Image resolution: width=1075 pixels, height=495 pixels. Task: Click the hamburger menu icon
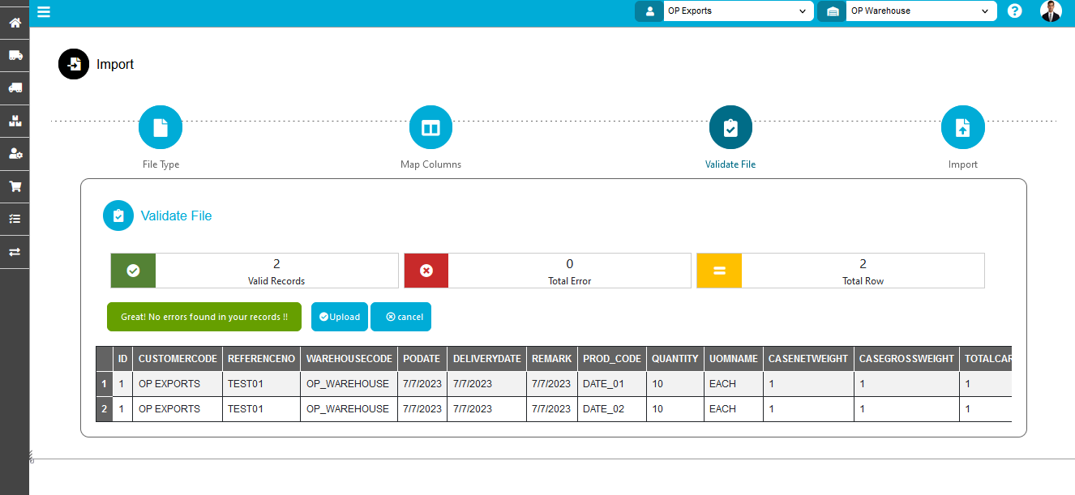[x=44, y=11]
